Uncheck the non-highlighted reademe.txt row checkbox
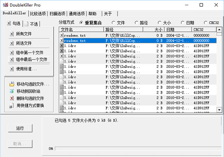 (x=62, y=35)
